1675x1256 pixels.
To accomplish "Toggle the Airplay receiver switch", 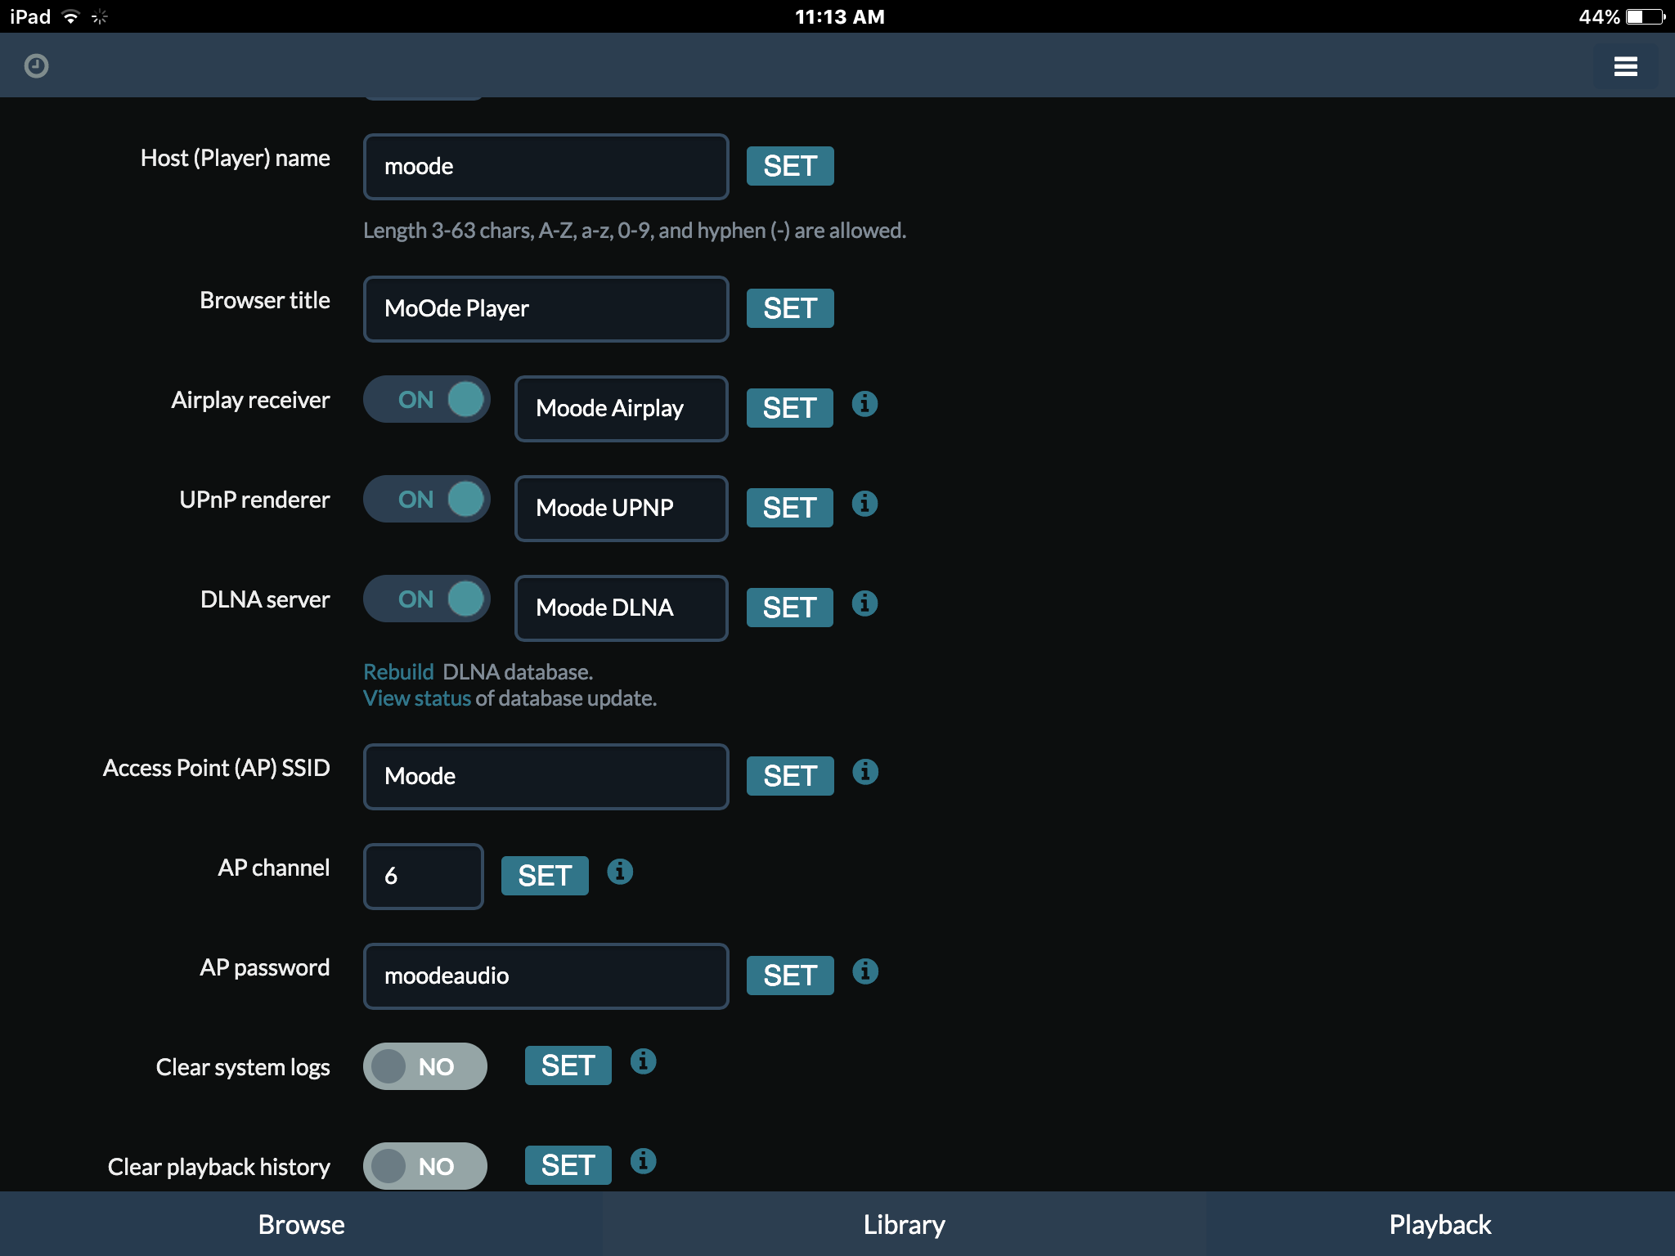I will point(426,400).
